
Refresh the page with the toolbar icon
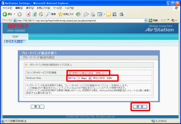click(x=34, y=14)
